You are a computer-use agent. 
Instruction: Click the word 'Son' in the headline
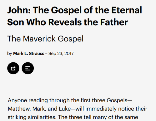click(16, 22)
